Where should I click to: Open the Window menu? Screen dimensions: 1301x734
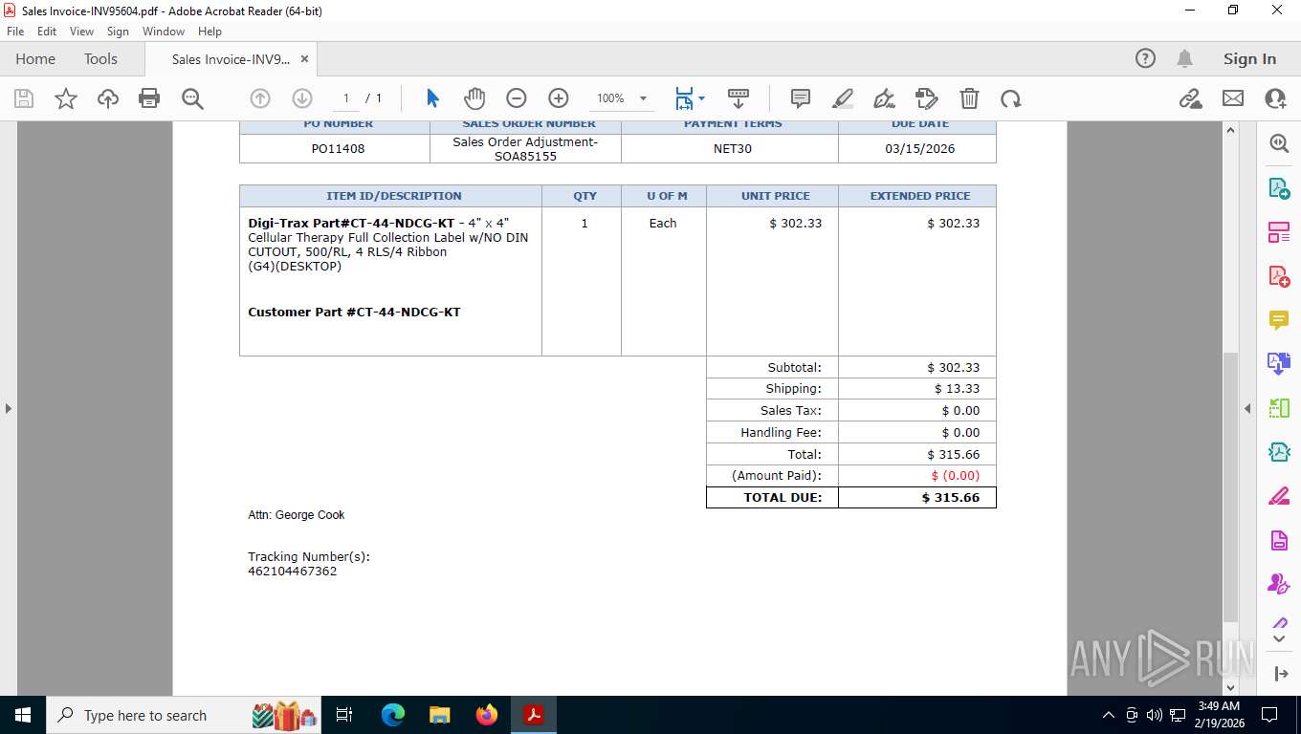(x=164, y=32)
